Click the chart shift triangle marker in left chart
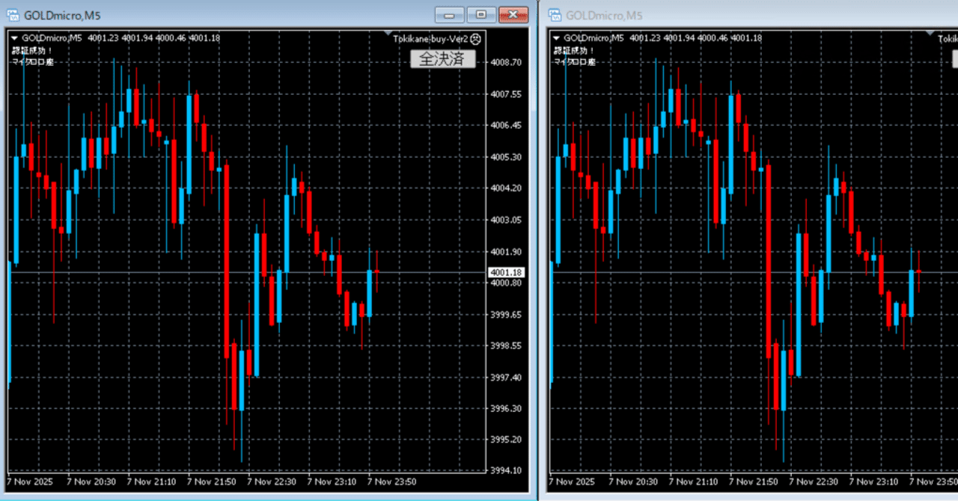Viewport: 958px width, 501px height. click(x=388, y=33)
